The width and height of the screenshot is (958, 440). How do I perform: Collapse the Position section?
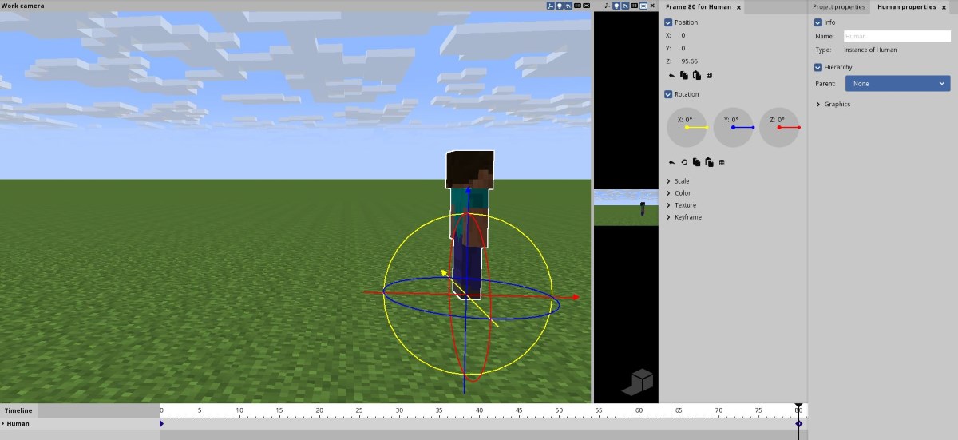pos(668,22)
